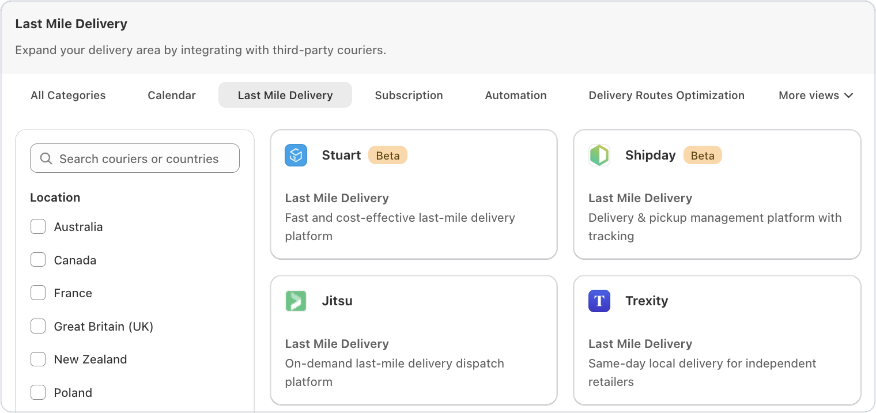Click the magnifier icon in search box
876x413 pixels.
(46, 159)
